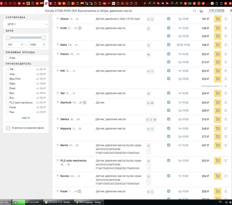The image size is (232, 205).
Task: Grab the minimum price slider handle
Action: coord(8,38)
